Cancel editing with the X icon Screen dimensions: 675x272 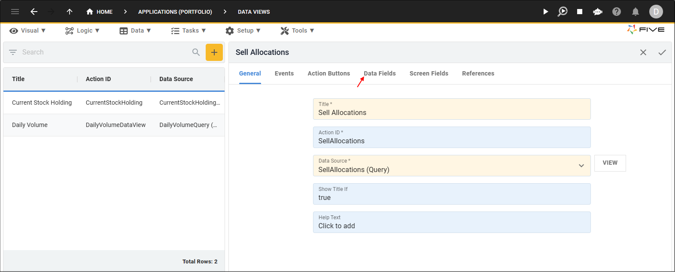point(643,52)
